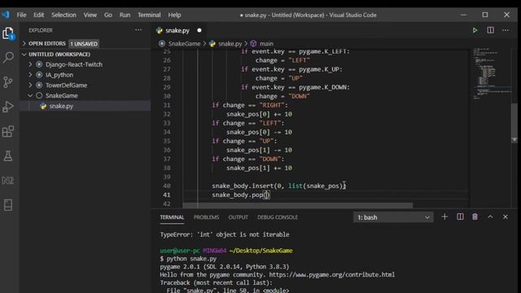Screen dimensions: 521x293
Task: Switch to the Problems panel tab
Action: (206, 217)
